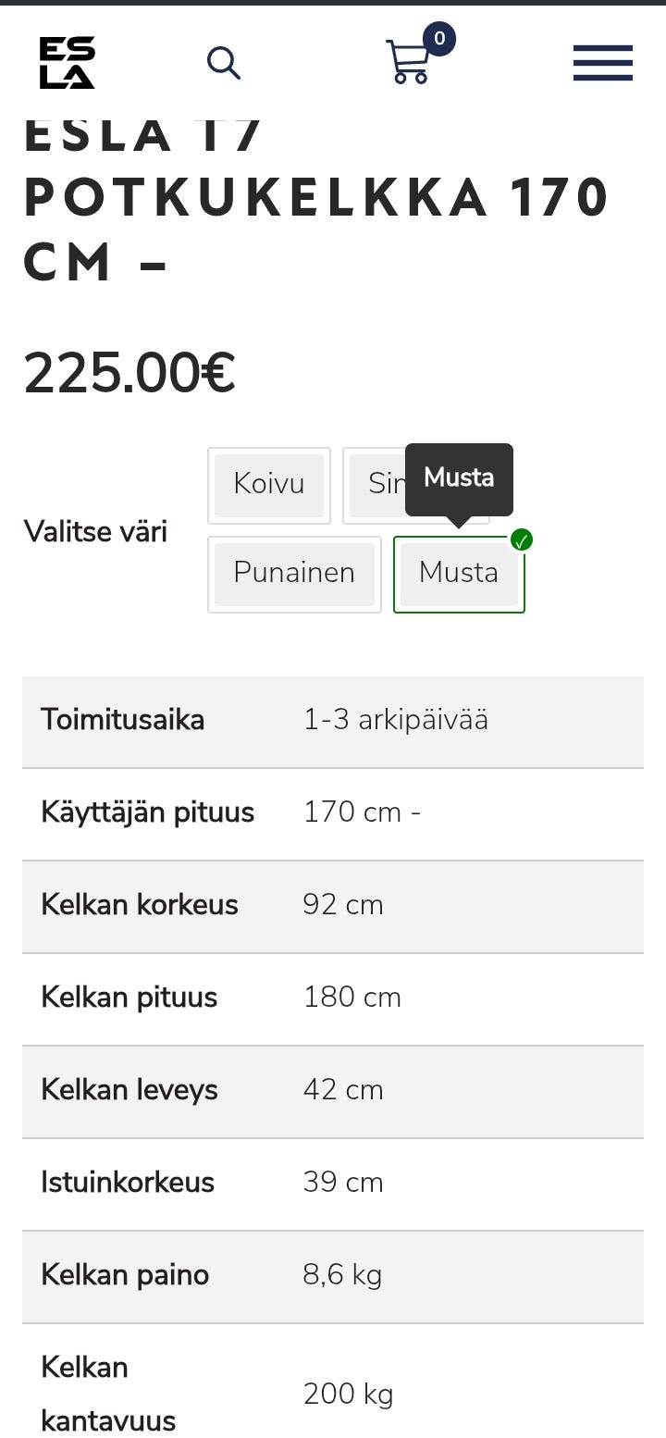Expand the Kelkan paino specification row
This screenshot has width=666, height=1438.
coord(333,1275)
